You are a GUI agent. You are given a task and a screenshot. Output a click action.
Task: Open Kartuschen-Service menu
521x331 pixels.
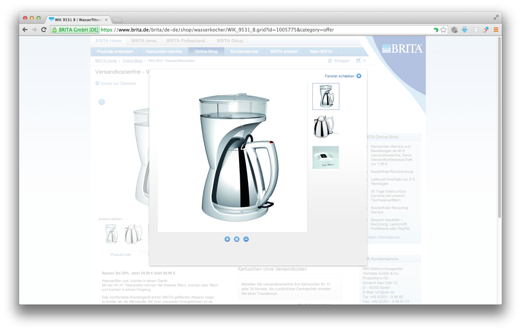pyautogui.click(x=164, y=52)
